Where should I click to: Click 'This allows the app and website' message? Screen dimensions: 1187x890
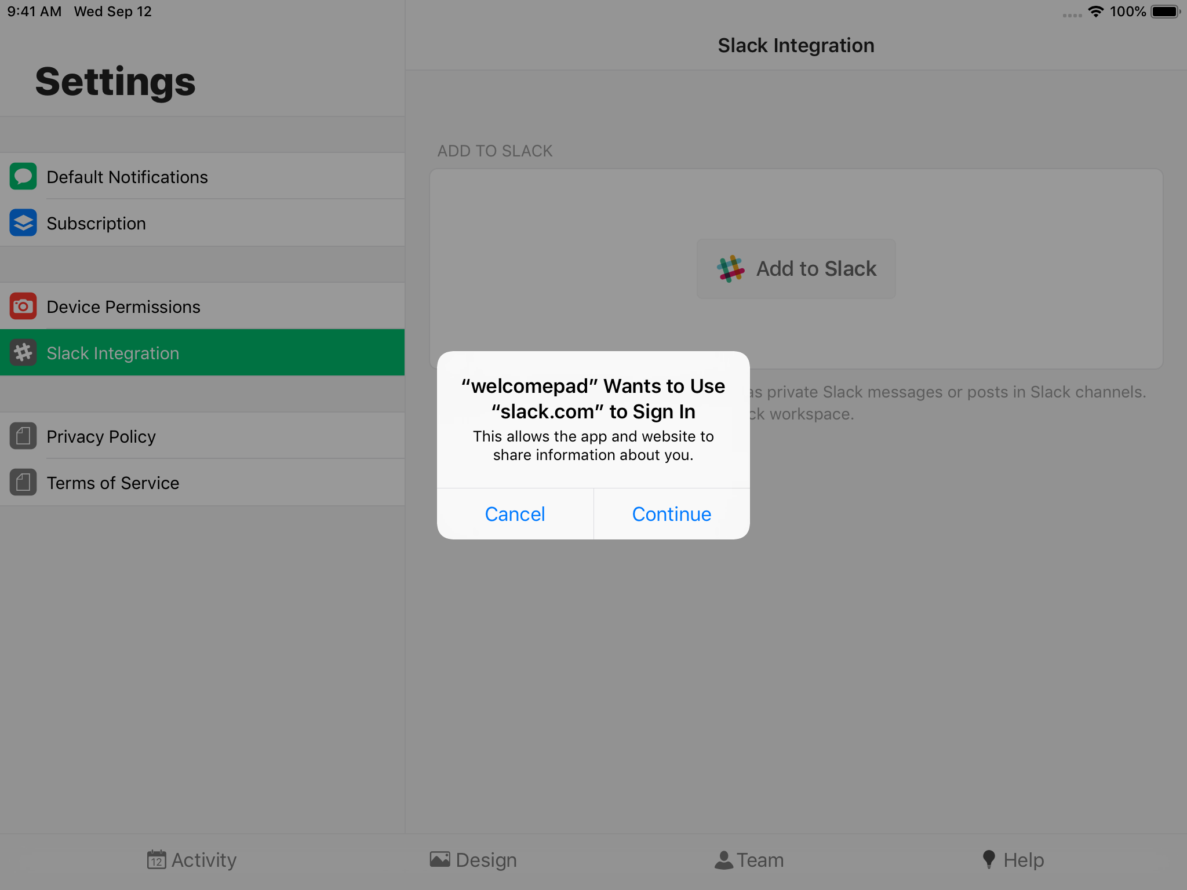[x=593, y=446]
